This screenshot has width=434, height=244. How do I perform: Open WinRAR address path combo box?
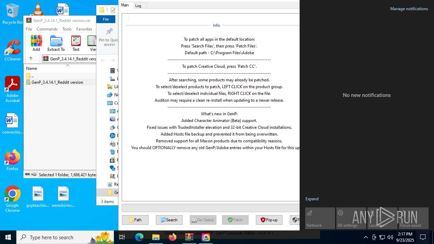(69, 59)
